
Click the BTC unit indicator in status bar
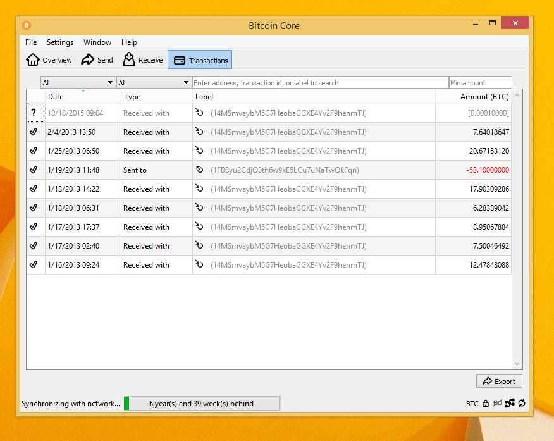[471, 403]
